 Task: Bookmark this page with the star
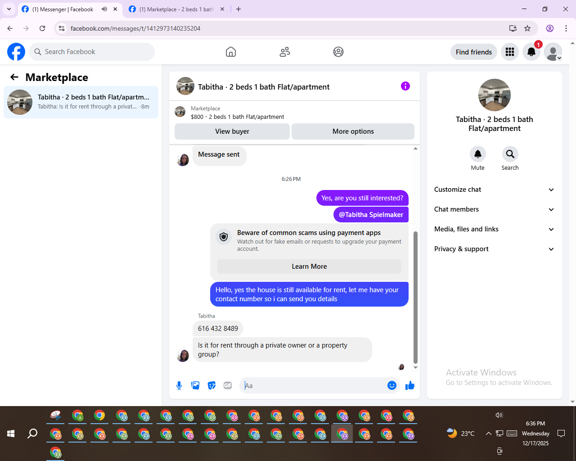click(527, 28)
